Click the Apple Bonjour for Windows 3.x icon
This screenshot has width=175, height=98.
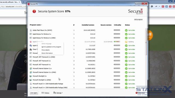pos(31,34)
